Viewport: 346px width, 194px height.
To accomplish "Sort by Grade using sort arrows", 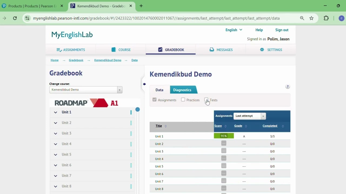I will 246,126.
